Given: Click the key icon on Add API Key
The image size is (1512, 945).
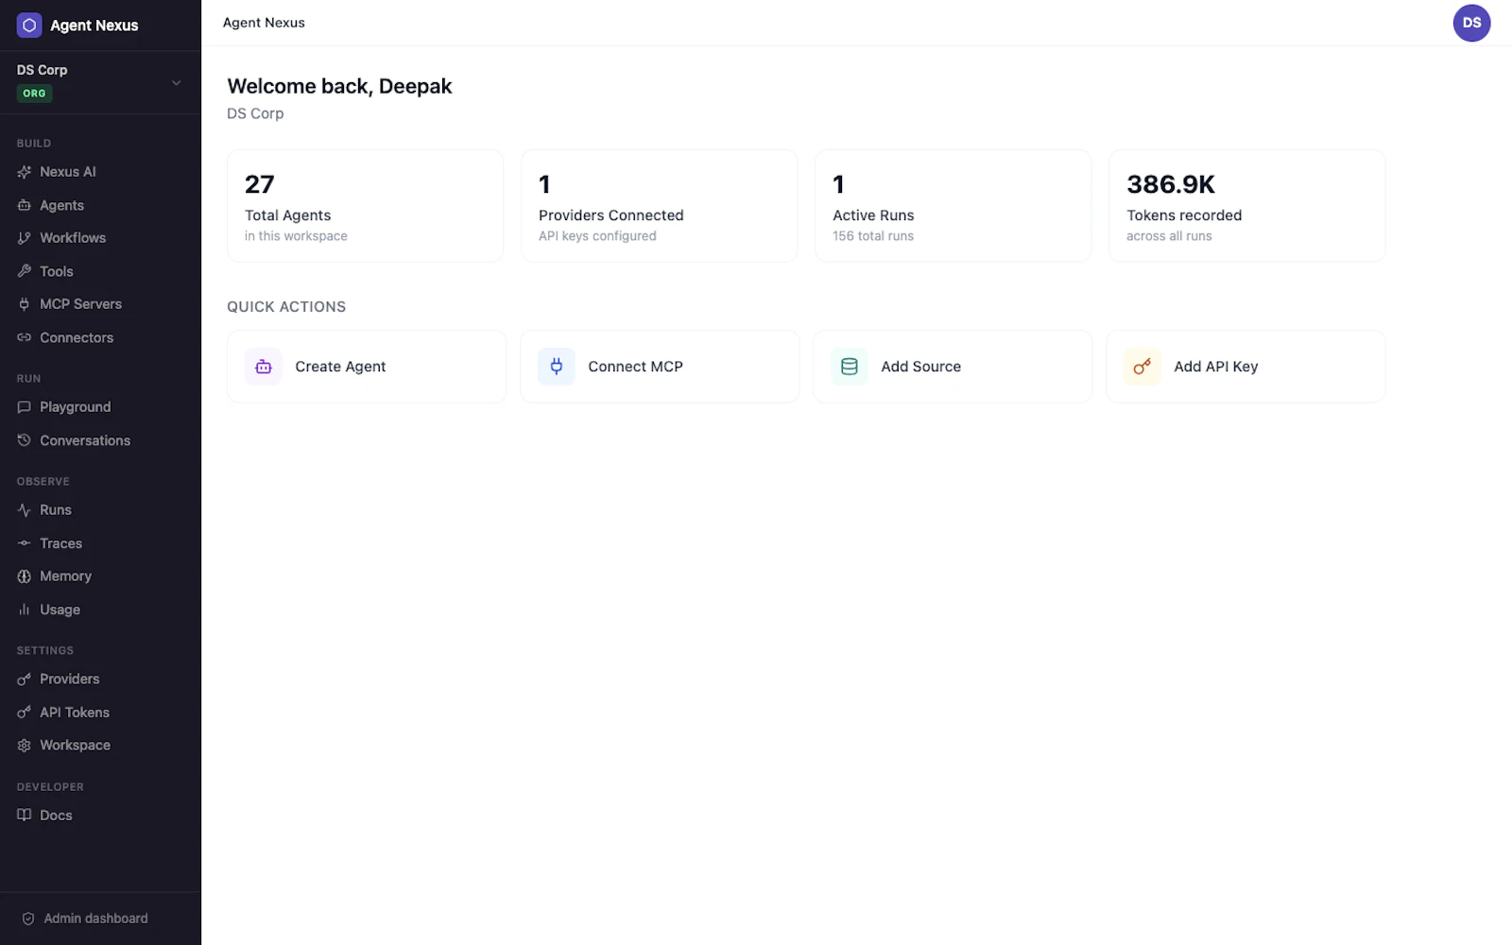Looking at the screenshot, I should 1143,367.
